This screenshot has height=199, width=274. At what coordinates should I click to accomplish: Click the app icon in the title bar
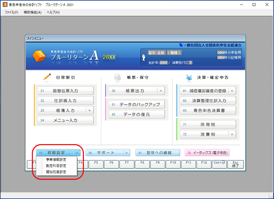(x=4, y=5)
